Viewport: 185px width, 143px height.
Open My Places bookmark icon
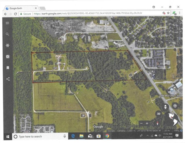click(x=8, y=68)
